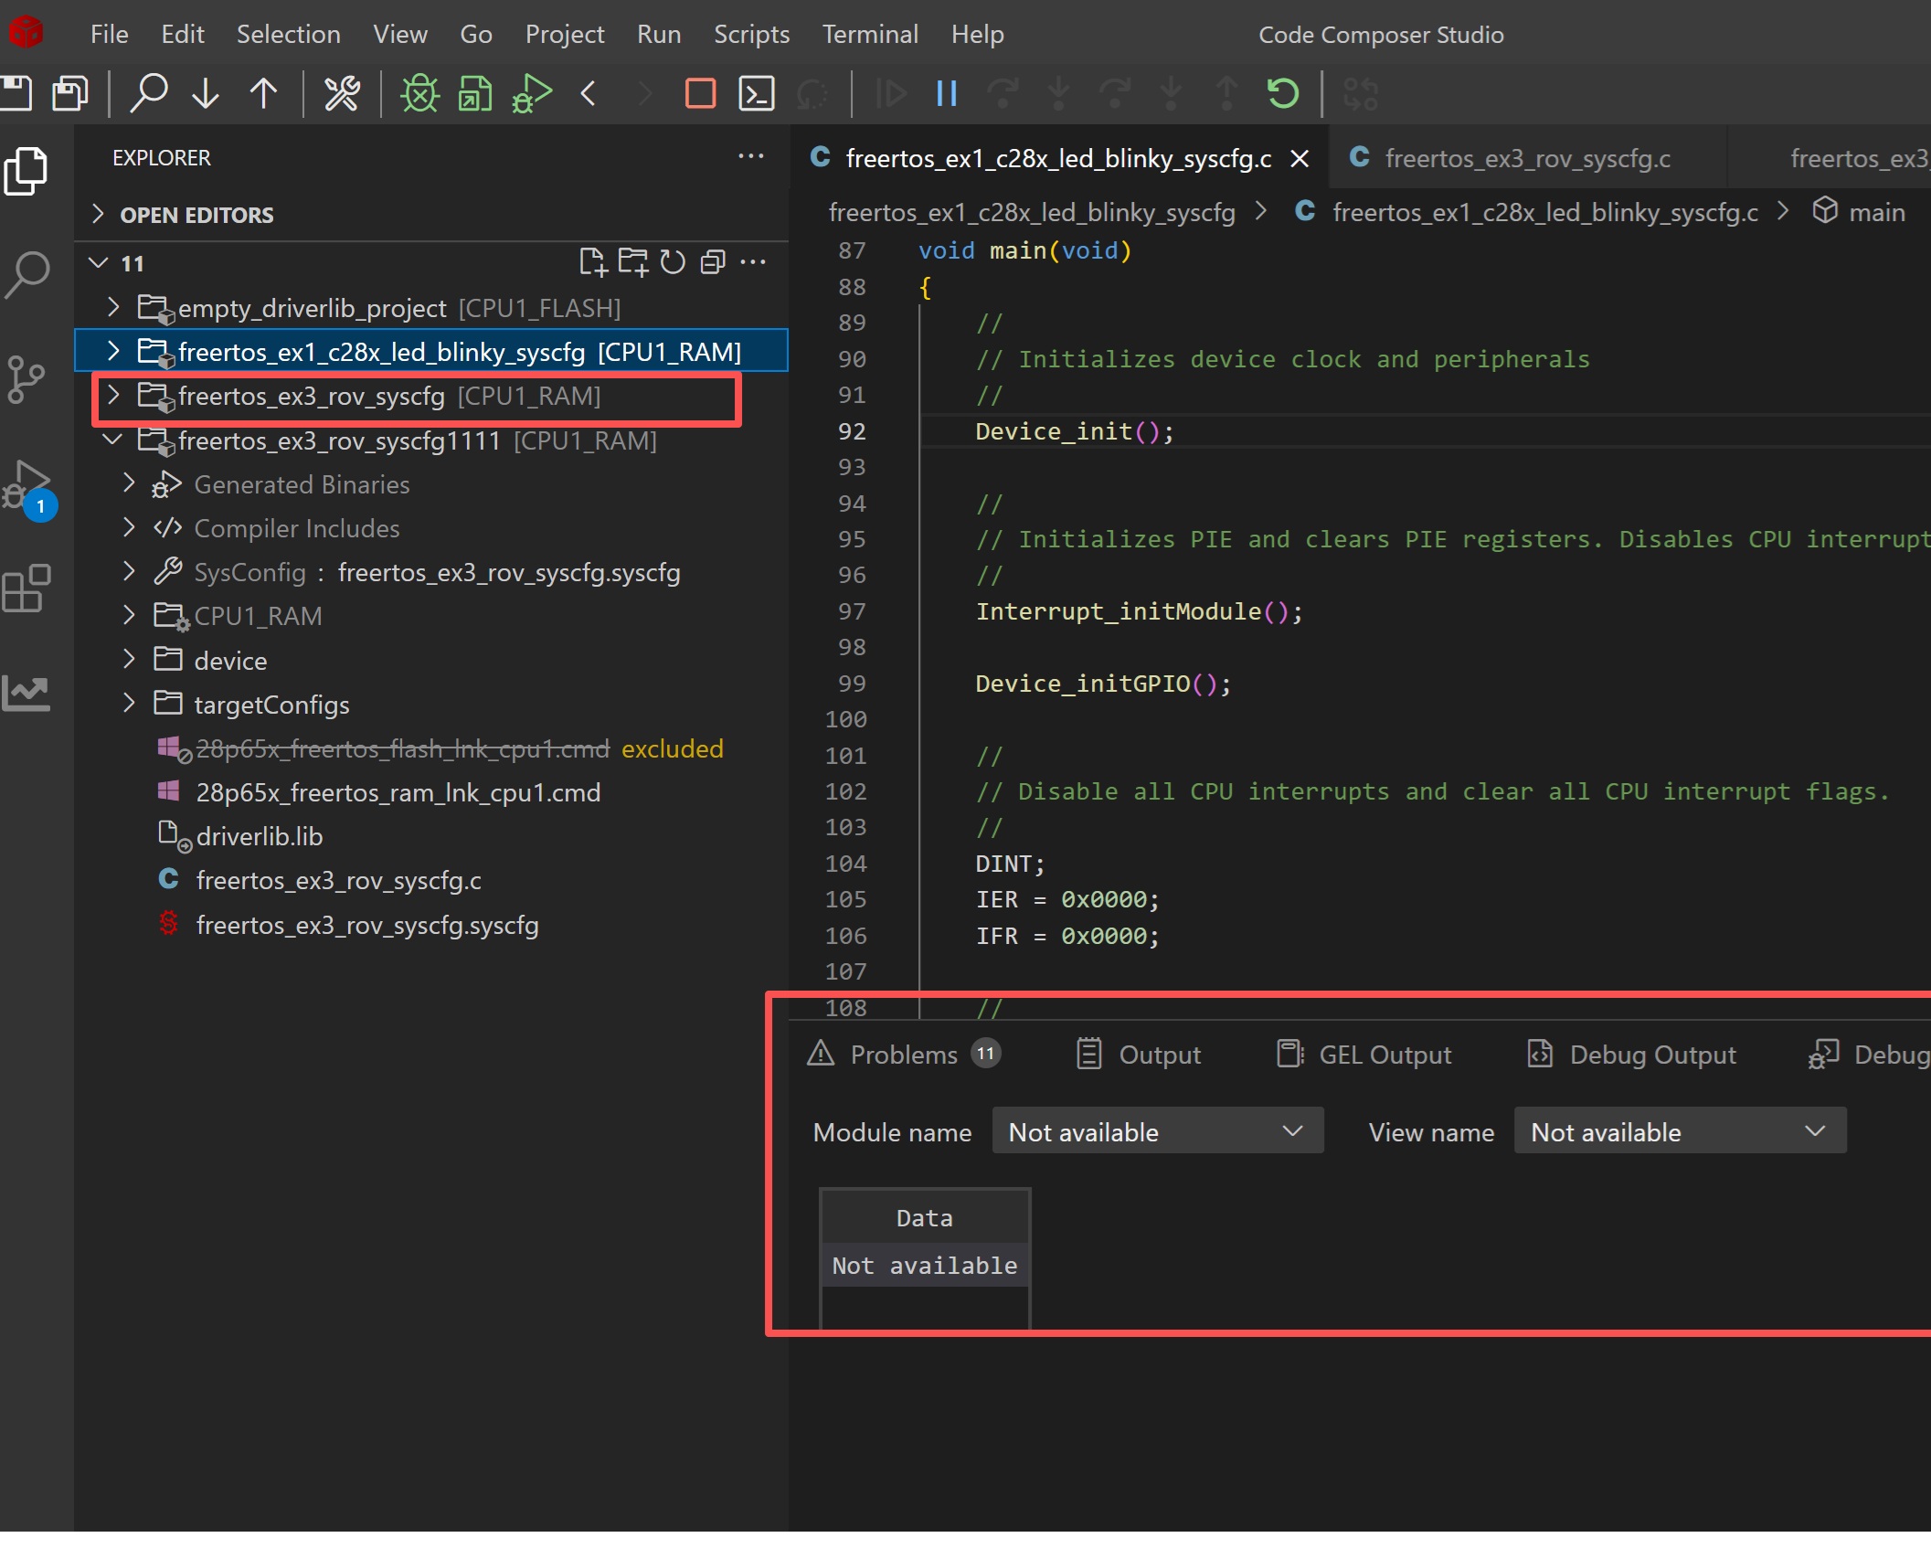Open the View name dropdown
Viewport: 1931px width, 1559px height.
(x=1681, y=1131)
